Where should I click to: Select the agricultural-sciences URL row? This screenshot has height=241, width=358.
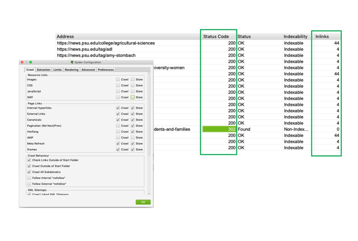click(106, 43)
